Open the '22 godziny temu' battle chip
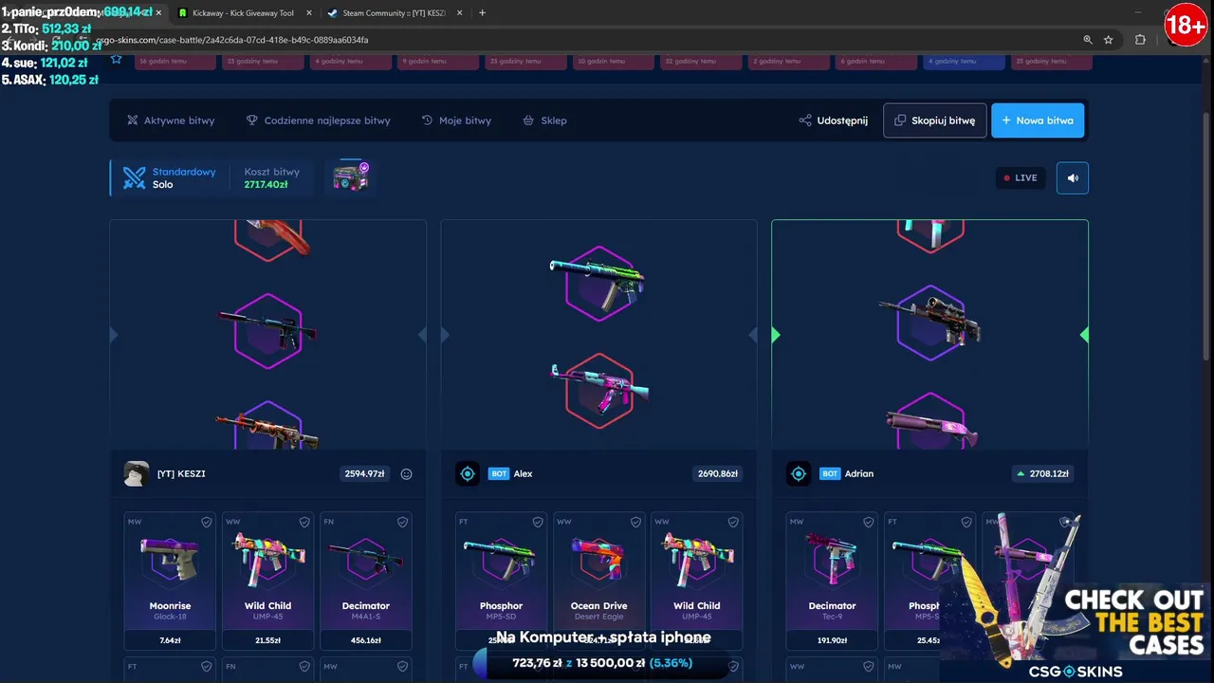 coord(701,62)
